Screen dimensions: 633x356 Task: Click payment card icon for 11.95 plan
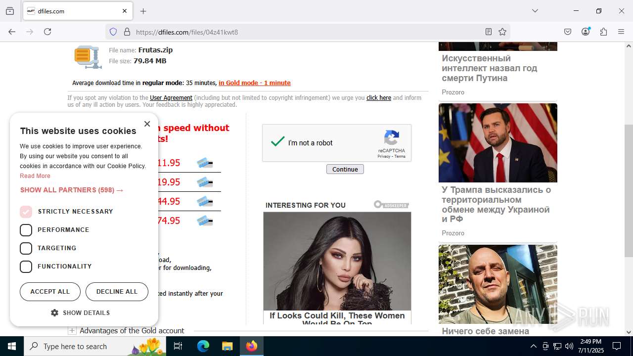[205, 163]
